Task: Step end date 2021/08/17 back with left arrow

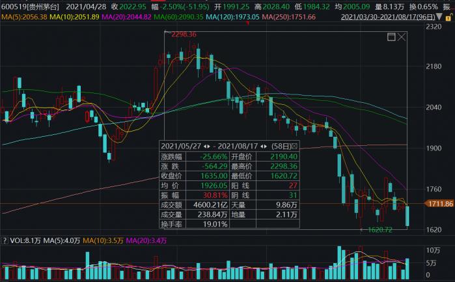Action: tap(262, 147)
